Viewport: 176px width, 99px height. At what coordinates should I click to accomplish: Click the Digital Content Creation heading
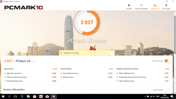(127, 69)
